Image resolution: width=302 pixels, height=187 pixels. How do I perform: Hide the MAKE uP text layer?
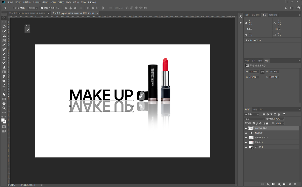(x=246, y=133)
